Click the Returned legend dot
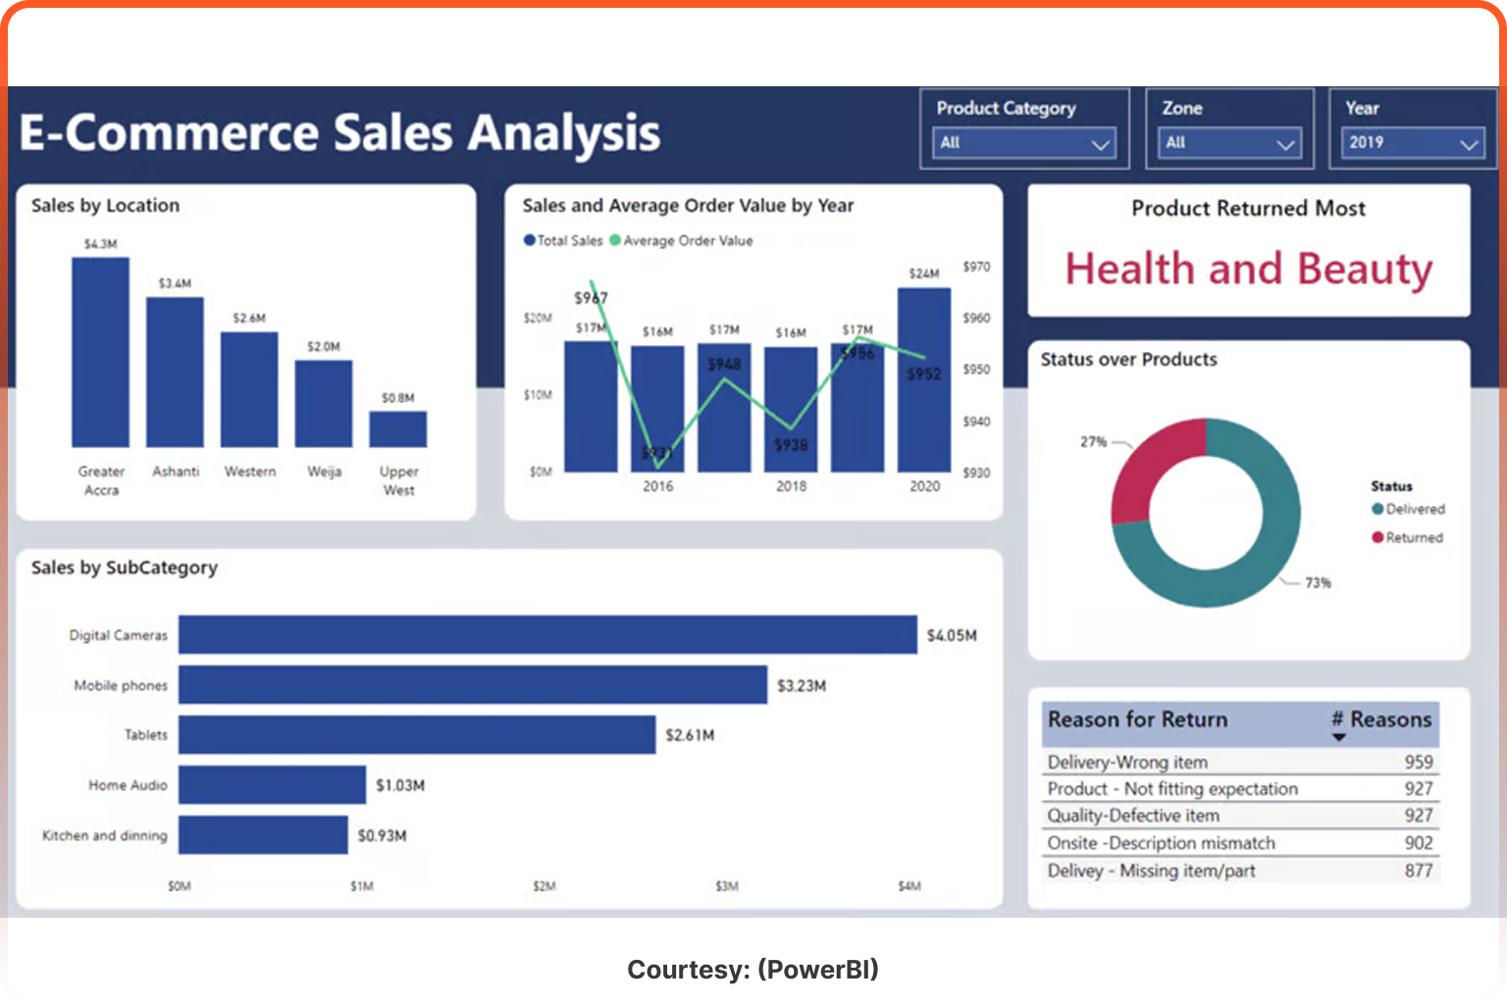Viewport: 1507px width, 1004px height. (x=1377, y=537)
